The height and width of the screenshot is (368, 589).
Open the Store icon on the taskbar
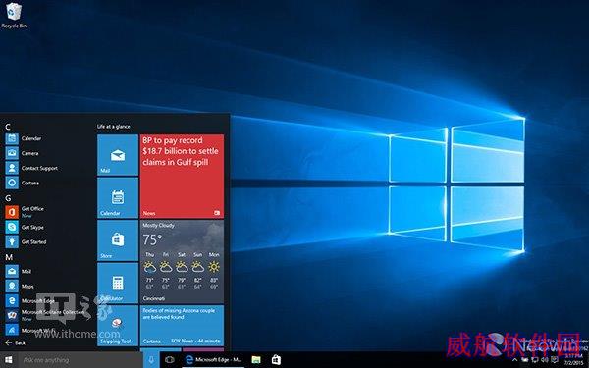(276, 360)
